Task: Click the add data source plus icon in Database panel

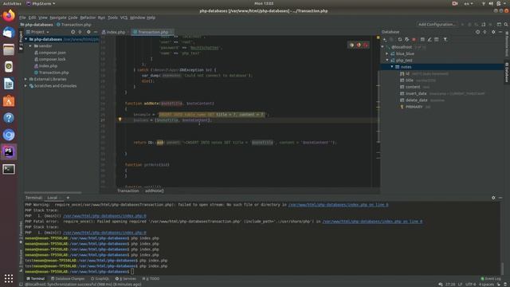Action: [x=385, y=39]
